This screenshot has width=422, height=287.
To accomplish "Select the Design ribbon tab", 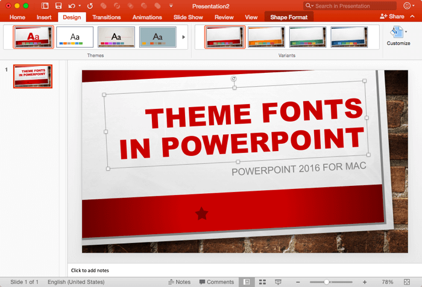I will click(72, 17).
